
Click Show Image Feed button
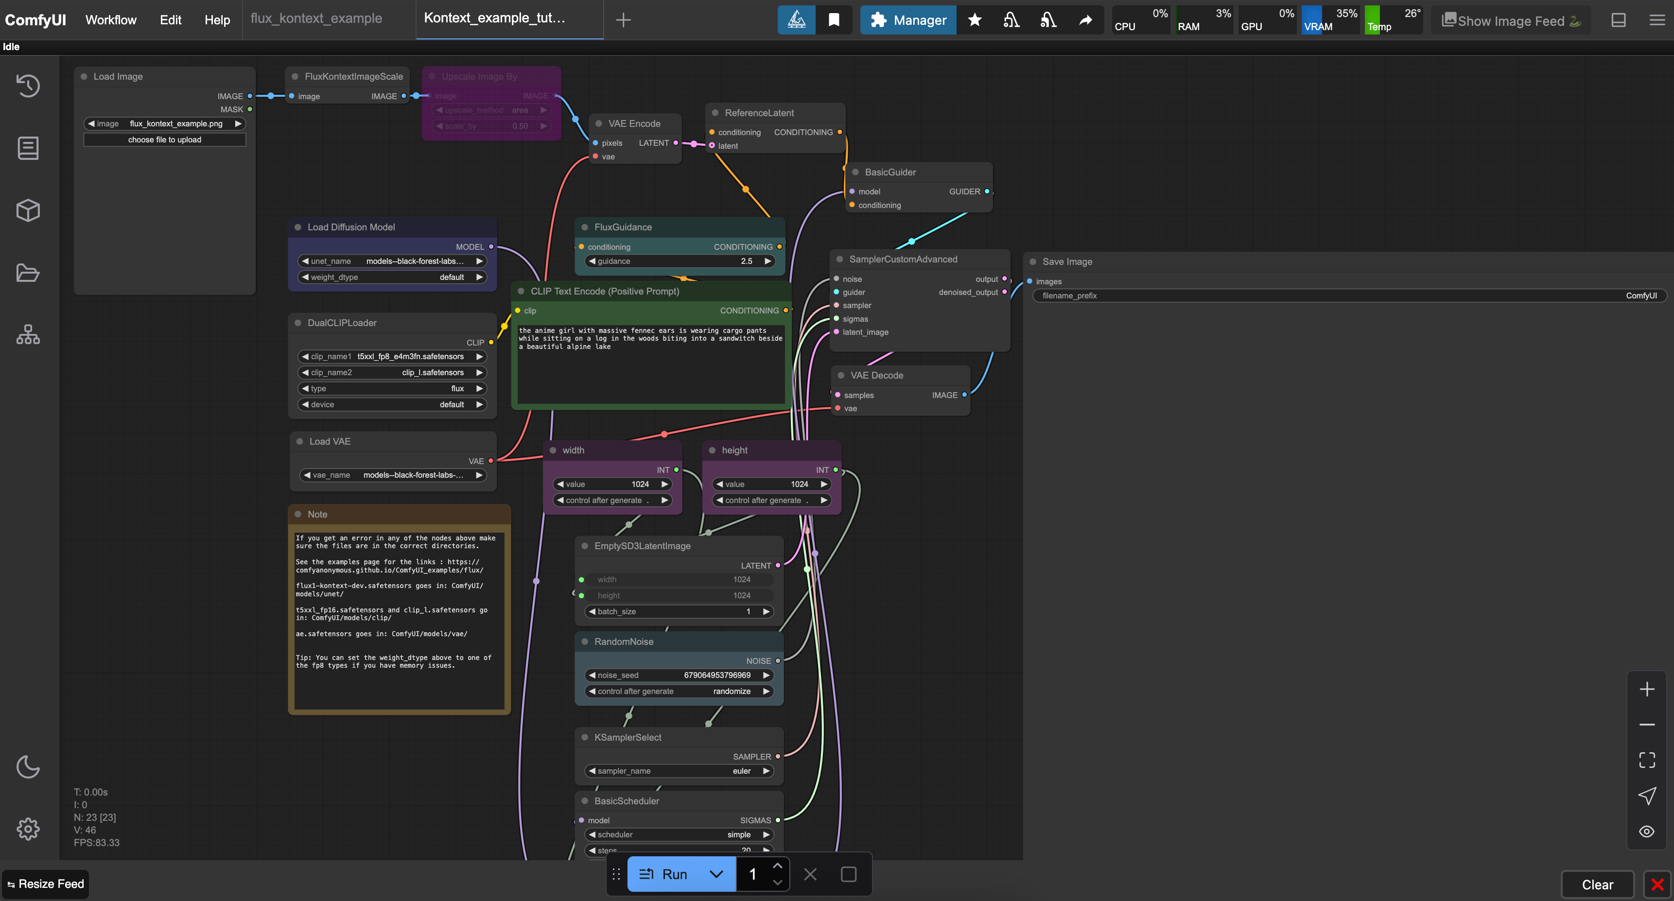1510,21
